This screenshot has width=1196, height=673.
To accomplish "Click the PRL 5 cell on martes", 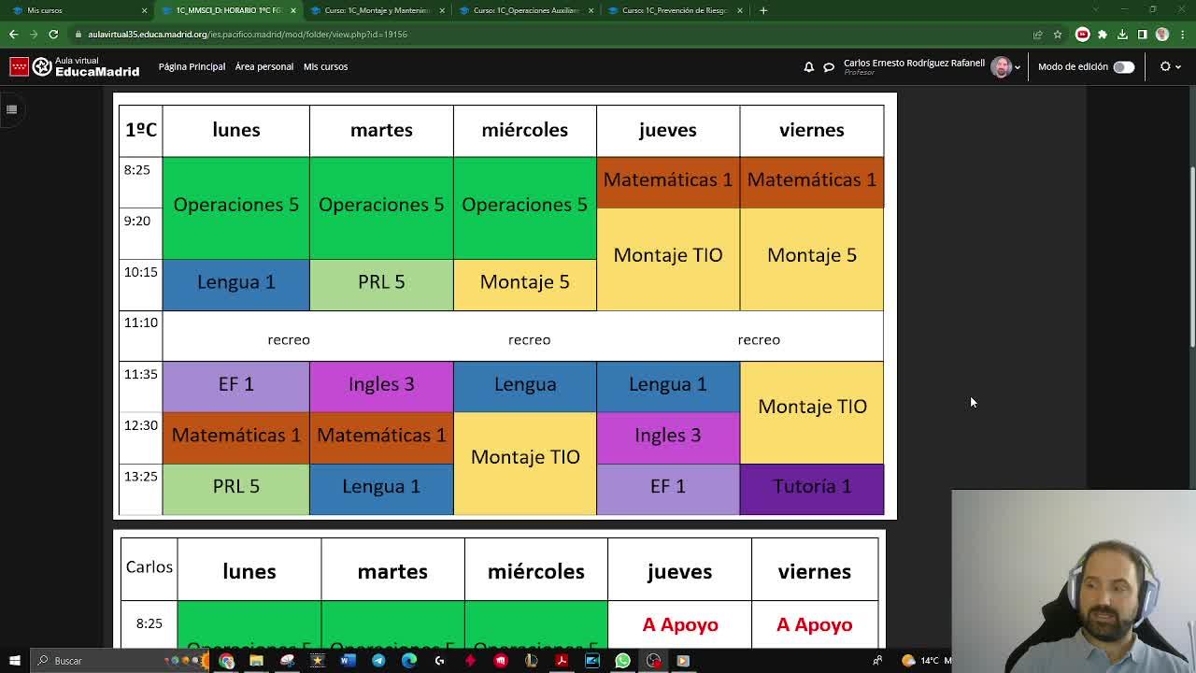I will [x=381, y=283].
